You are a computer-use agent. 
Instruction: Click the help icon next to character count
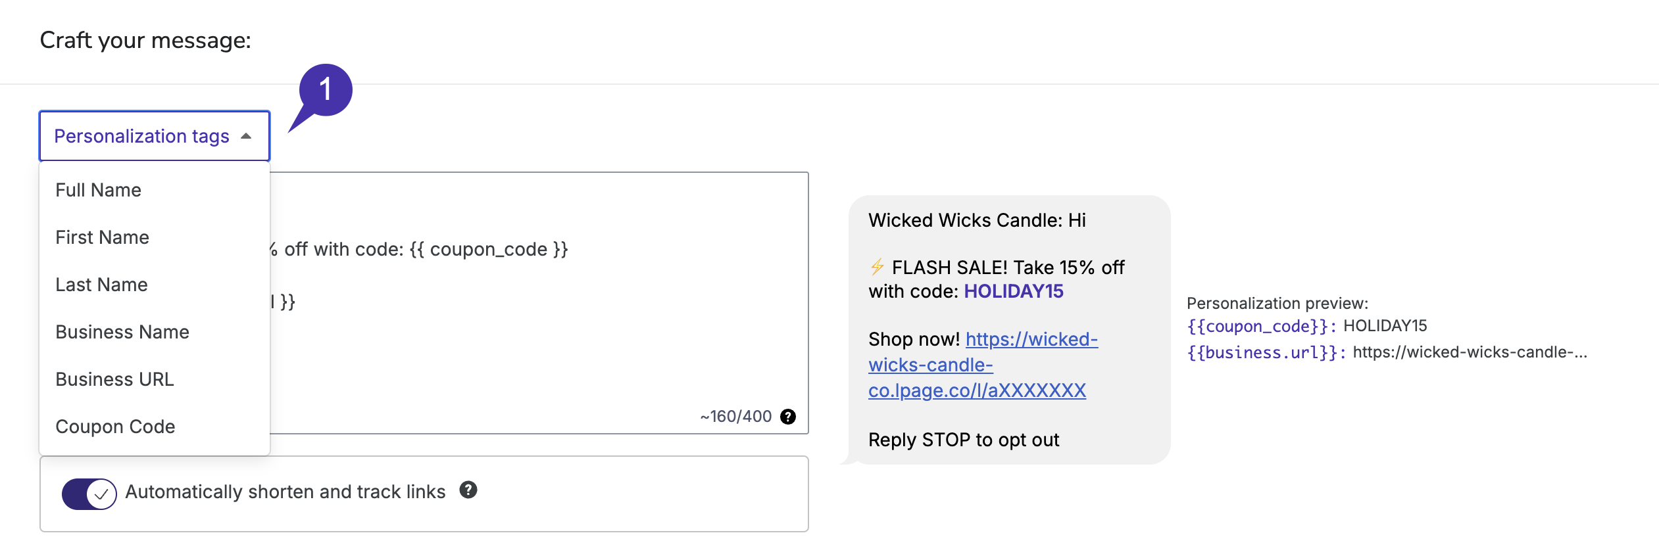(787, 417)
